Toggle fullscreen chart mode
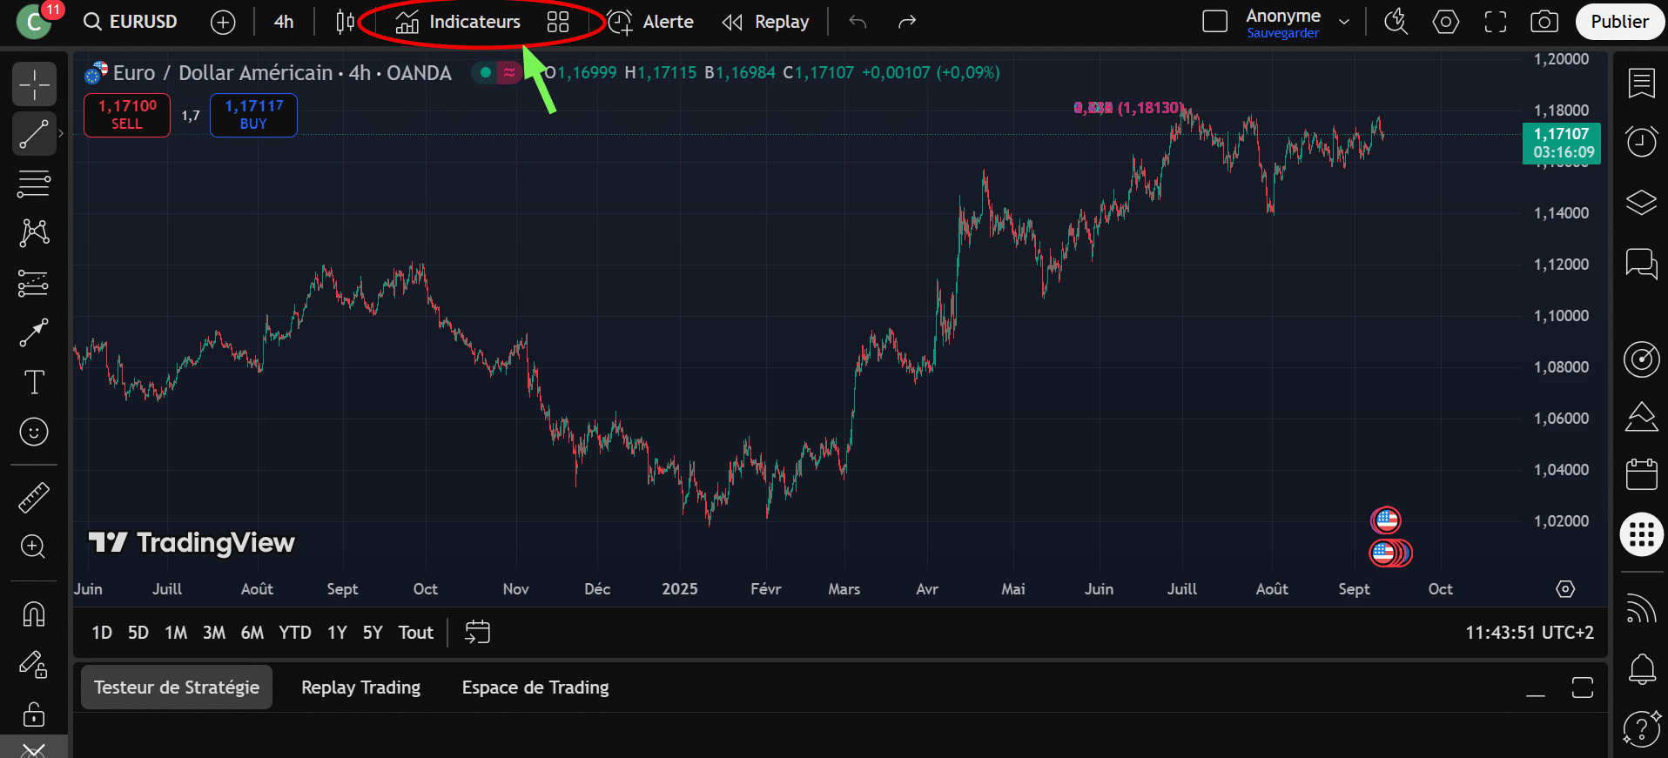 click(1496, 22)
